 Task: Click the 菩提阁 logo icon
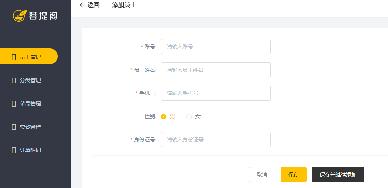(19, 16)
